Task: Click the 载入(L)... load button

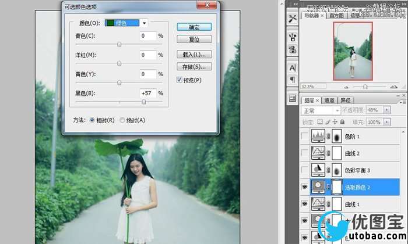Action: [194, 54]
